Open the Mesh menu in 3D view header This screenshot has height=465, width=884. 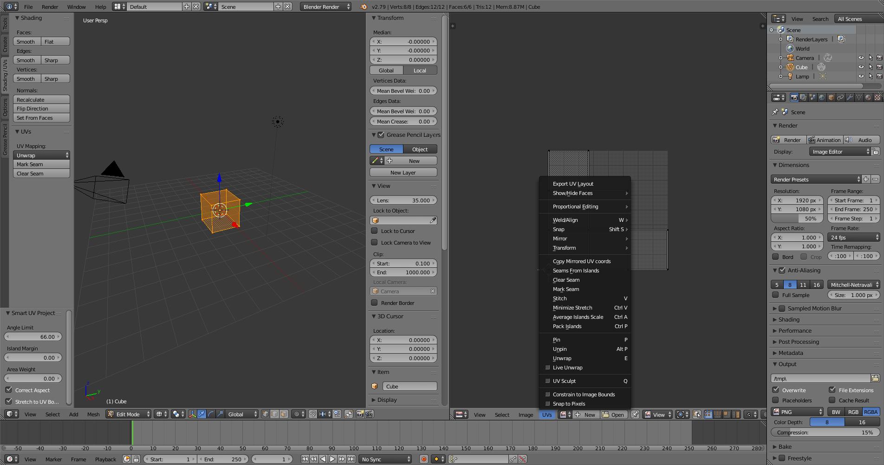[93, 414]
